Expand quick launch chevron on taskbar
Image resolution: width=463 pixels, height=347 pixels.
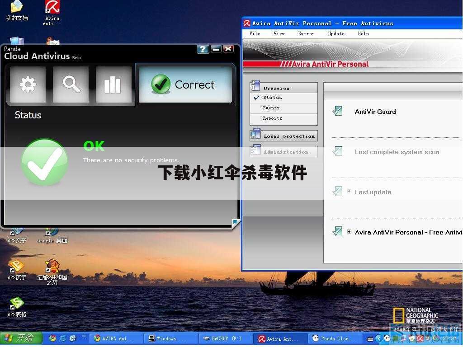pos(84,336)
